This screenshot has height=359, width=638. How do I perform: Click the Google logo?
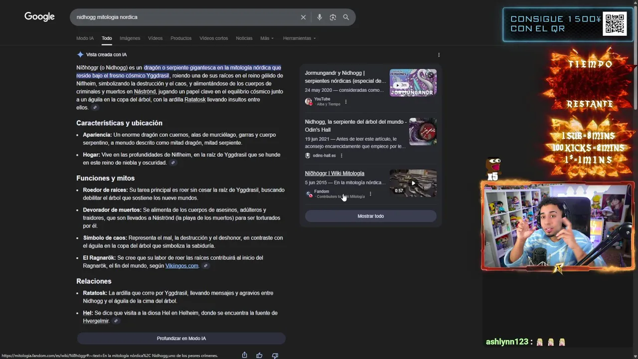[39, 17]
